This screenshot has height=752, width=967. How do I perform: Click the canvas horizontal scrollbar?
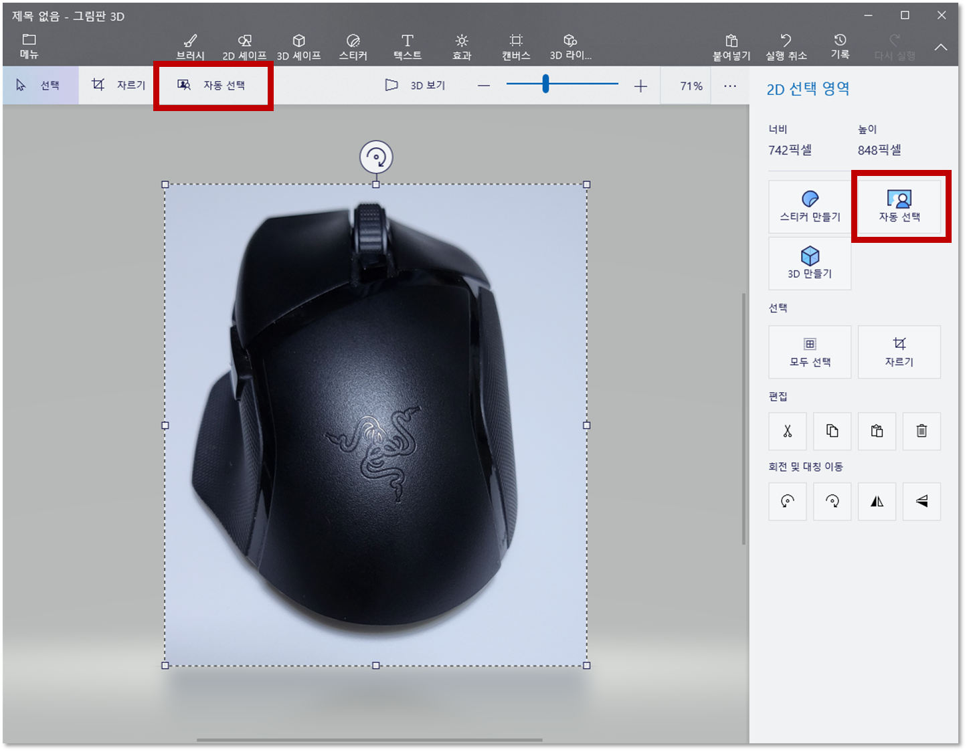(x=369, y=740)
